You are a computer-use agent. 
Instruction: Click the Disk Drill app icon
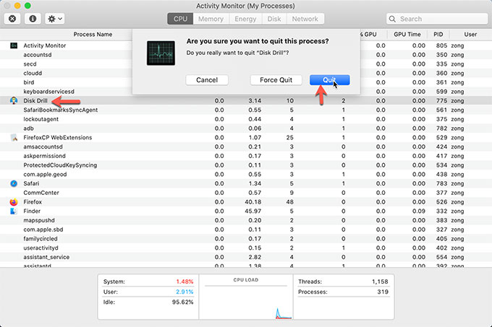click(14, 100)
